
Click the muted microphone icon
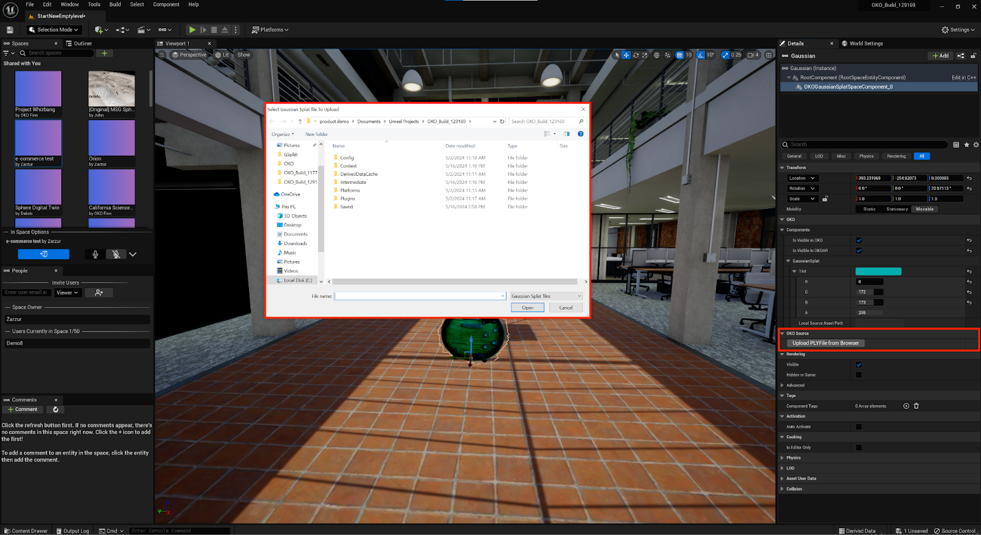[x=116, y=254]
